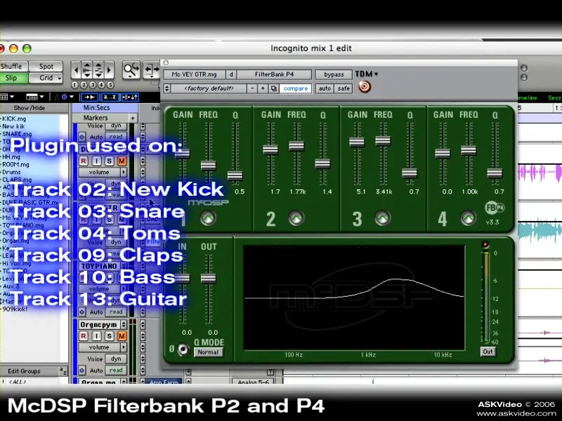
Task: Recall zoom preset 5
Action: click(110, 85)
